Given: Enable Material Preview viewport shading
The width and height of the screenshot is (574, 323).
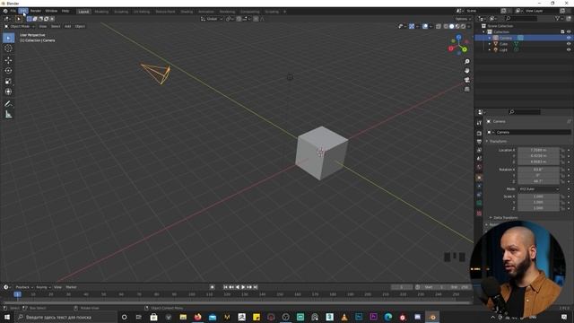Looking at the screenshot, I should [457, 26].
